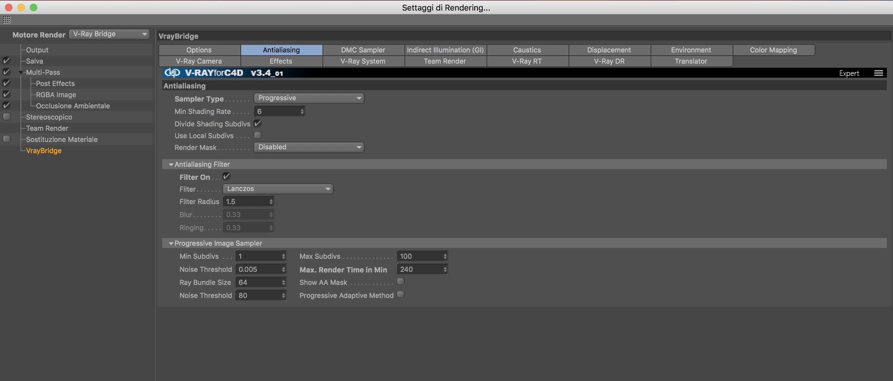Click the V-RAYforC4D logo icon
Image resolution: width=893 pixels, height=381 pixels.
(172, 73)
